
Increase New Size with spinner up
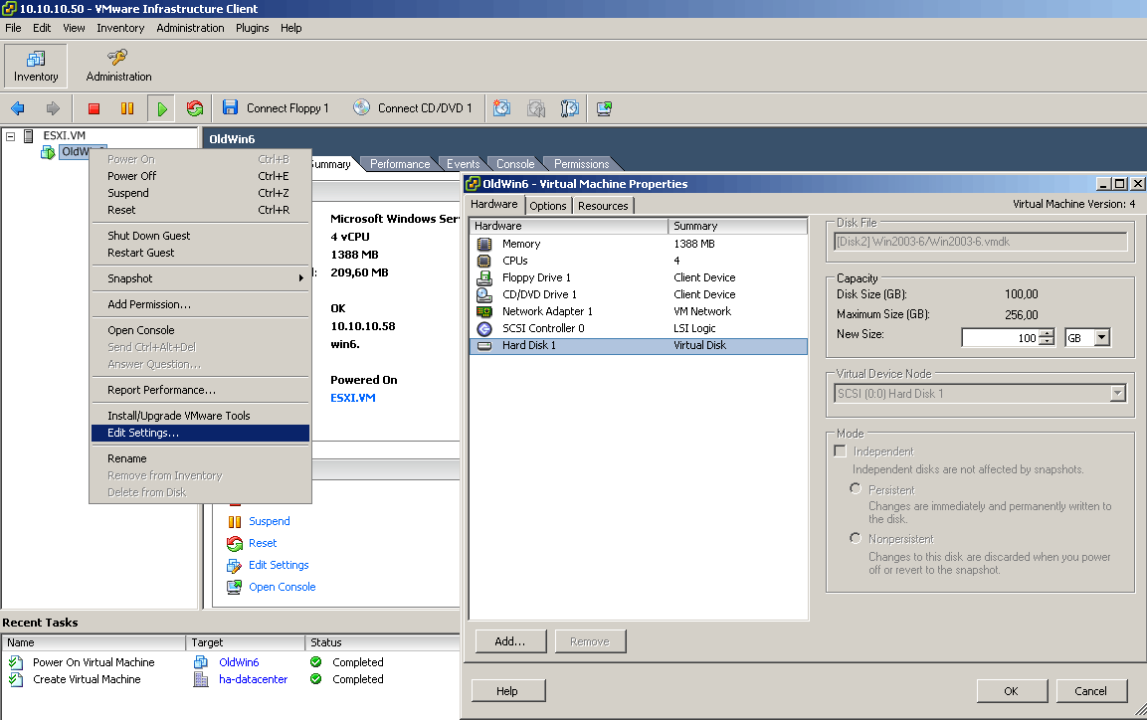[x=1047, y=333]
